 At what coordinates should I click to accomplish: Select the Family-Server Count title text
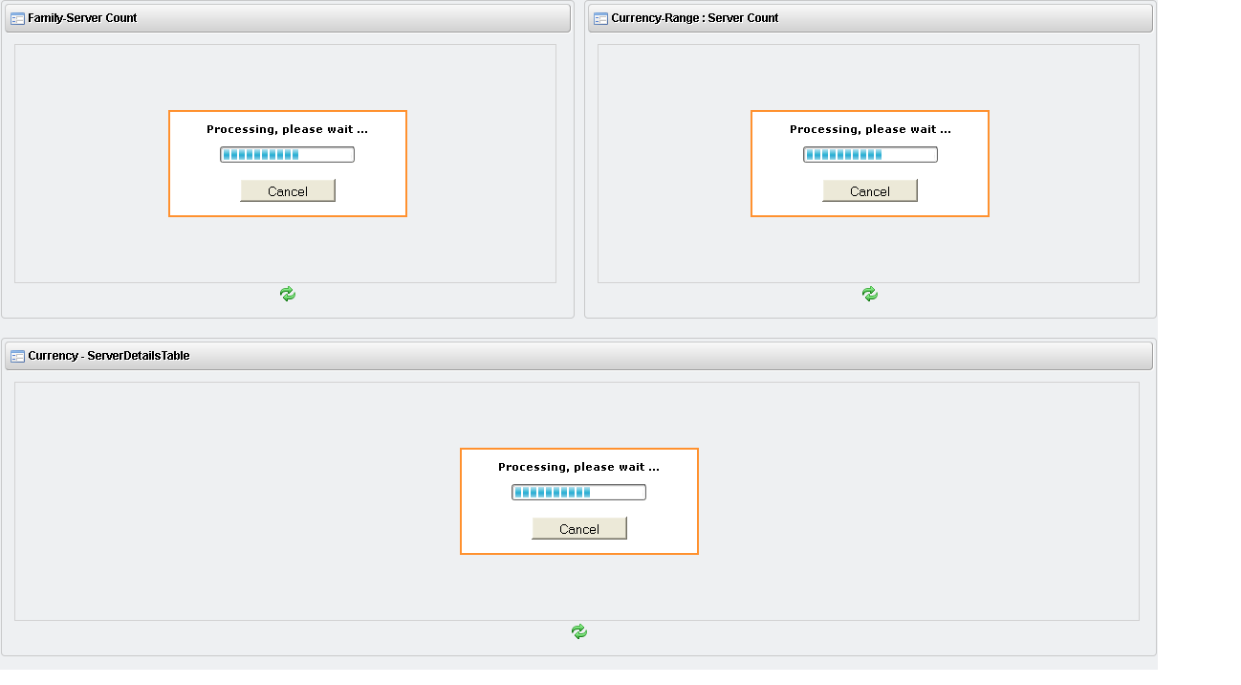tap(82, 18)
